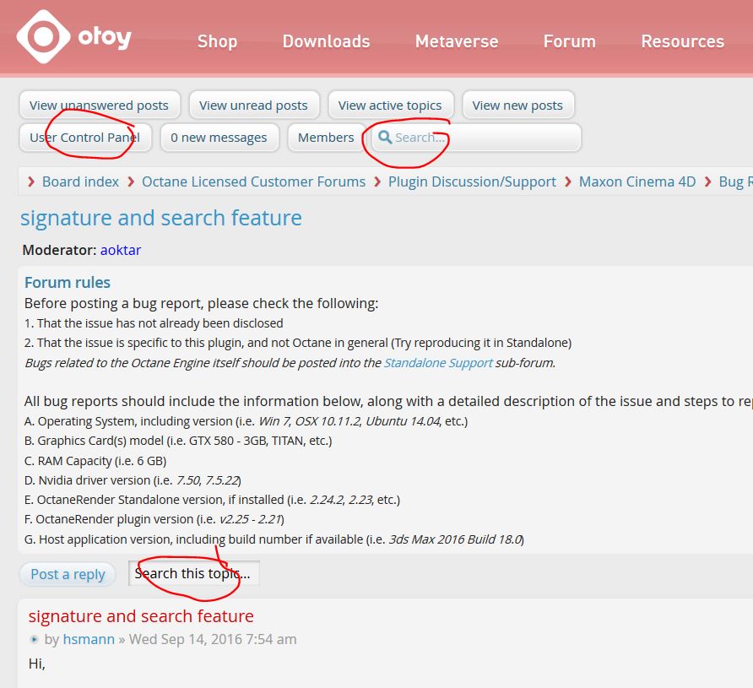
Task: Click the "G. Host application version" line
Action: (x=274, y=539)
